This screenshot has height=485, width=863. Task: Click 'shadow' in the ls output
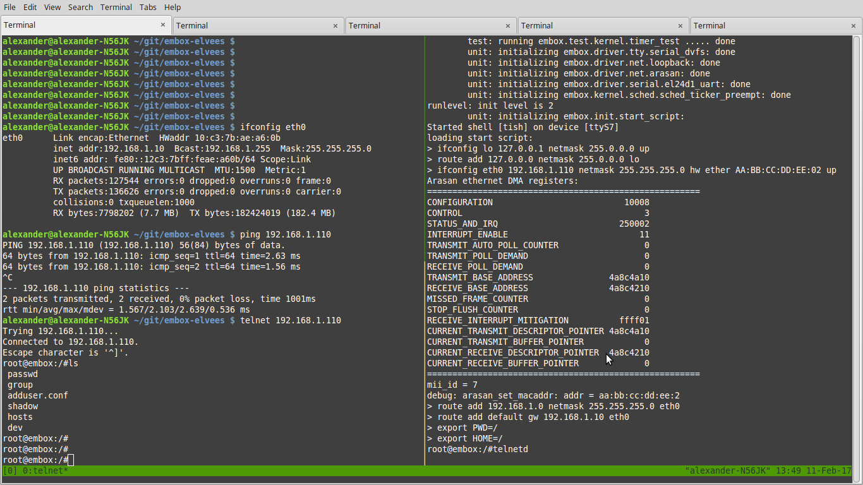pos(23,406)
